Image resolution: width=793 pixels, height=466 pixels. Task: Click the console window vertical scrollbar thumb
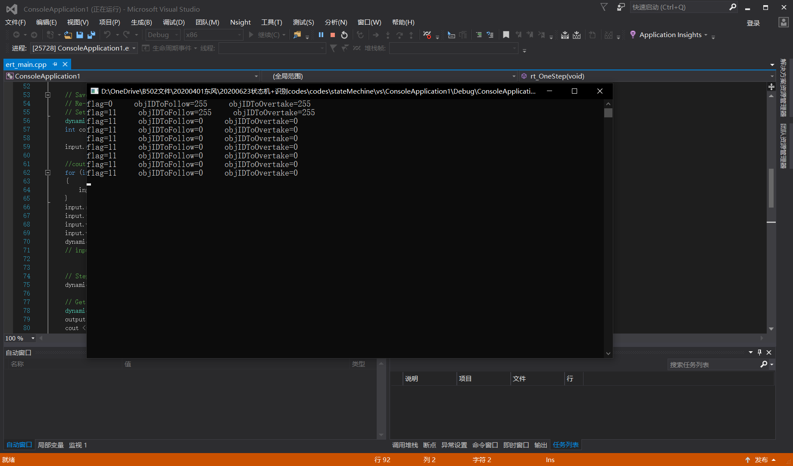point(608,113)
